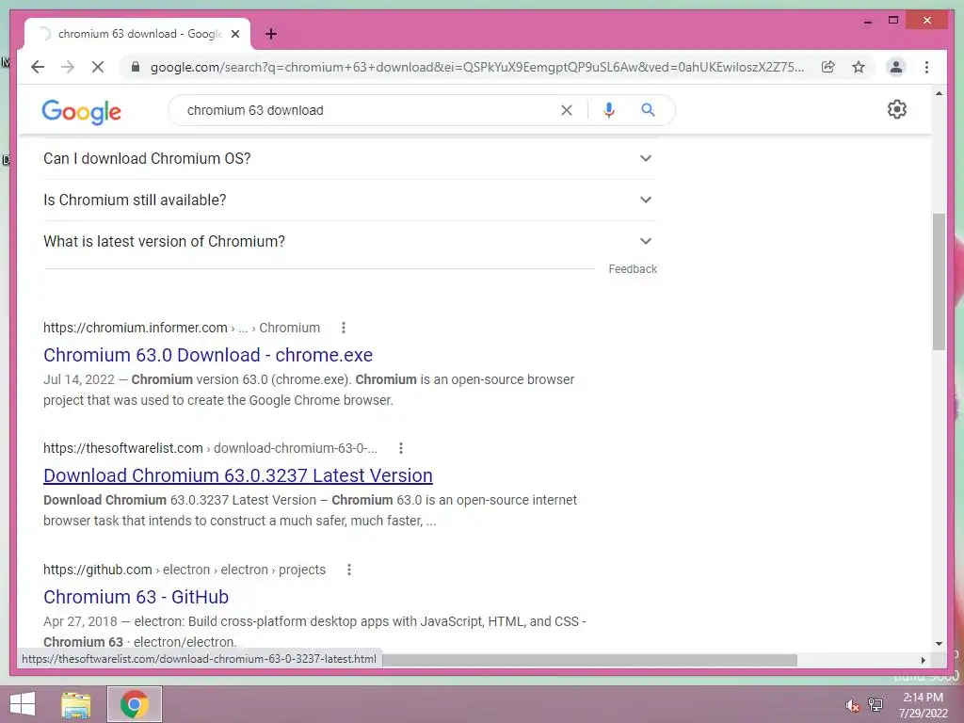Open Chrome profile avatar menu
This screenshot has height=723, width=964.
point(896,67)
